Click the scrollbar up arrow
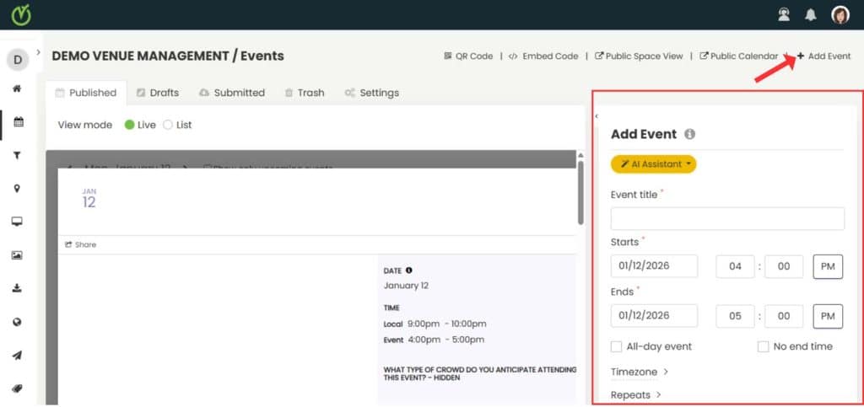Screen dimensions: 864x407 580,156
